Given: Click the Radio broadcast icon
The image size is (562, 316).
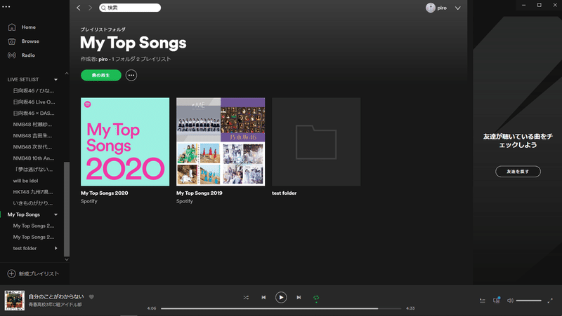Looking at the screenshot, I should pos(12,55).
